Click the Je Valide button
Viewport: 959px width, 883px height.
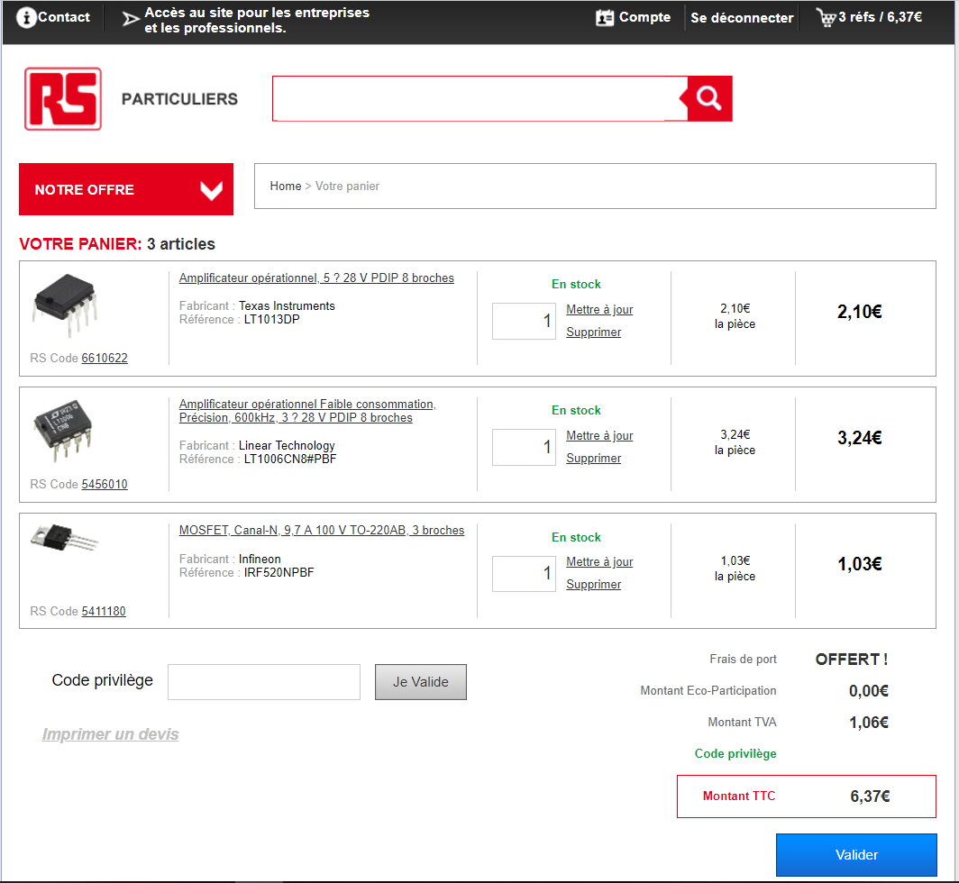[x=421, y=682]
